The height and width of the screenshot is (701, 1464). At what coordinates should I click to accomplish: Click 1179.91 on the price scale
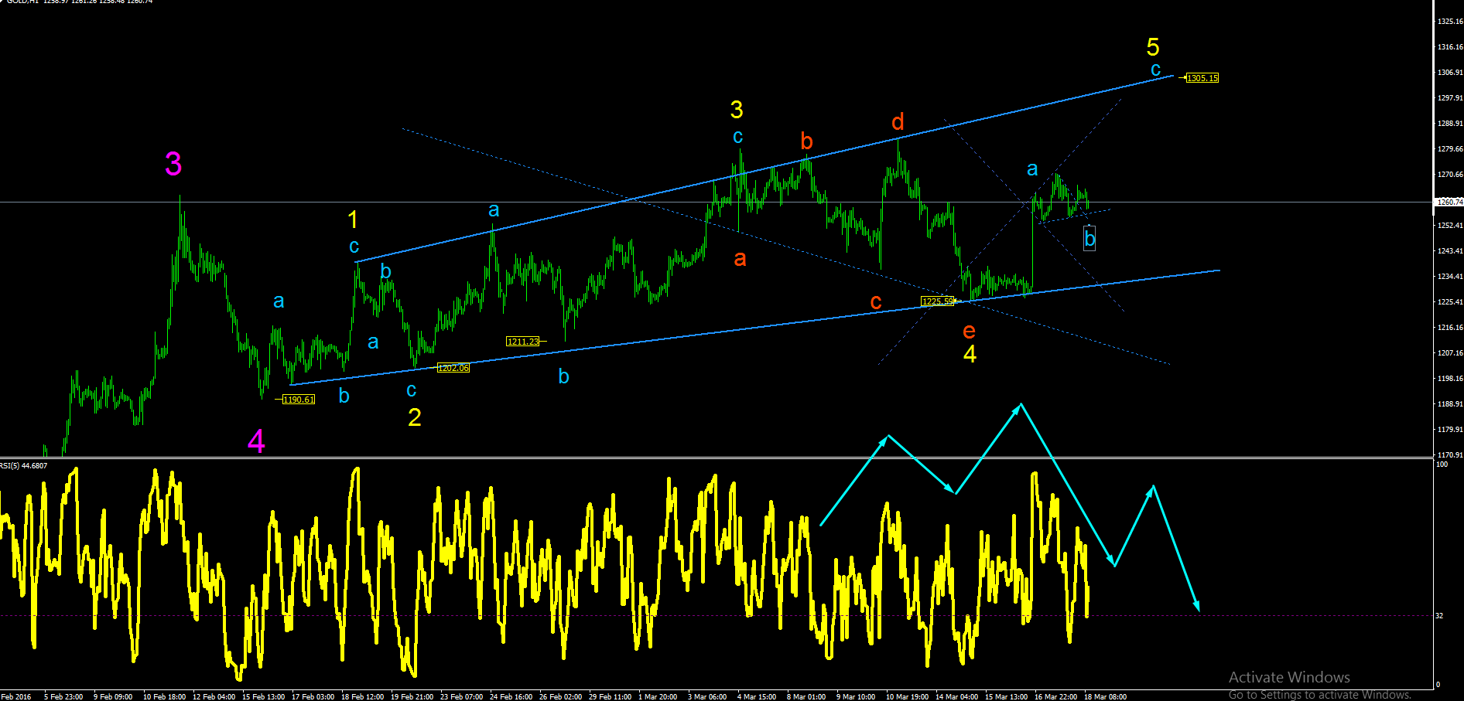tap(1450, 430)
